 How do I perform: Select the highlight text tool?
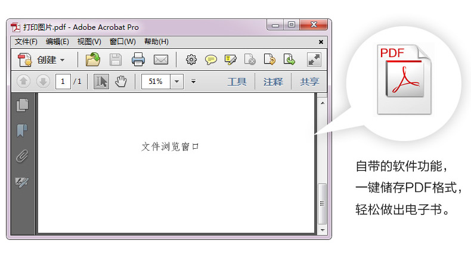point(231,60)
